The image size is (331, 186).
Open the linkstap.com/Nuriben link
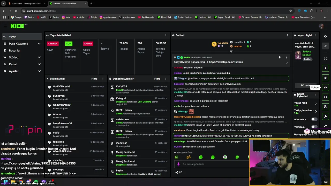pyautogui.click(x=226, y=62)
